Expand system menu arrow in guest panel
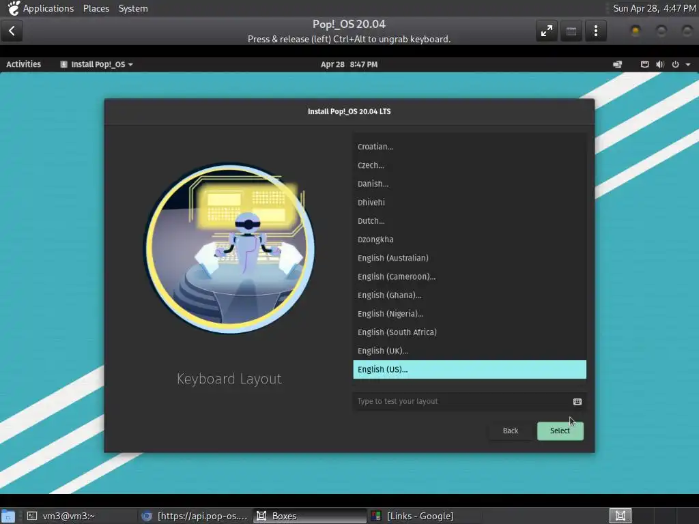Viewport: 699px width, 524px height. (x=688, y=65)
